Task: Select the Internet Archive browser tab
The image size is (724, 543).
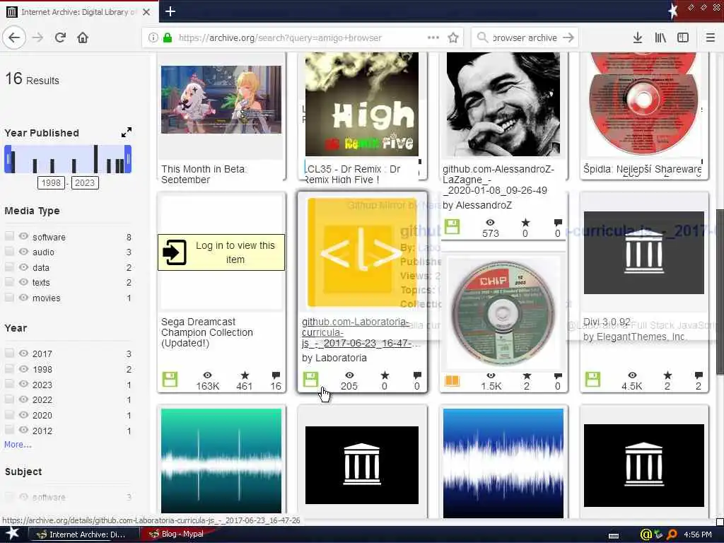Action: point(78,12)
